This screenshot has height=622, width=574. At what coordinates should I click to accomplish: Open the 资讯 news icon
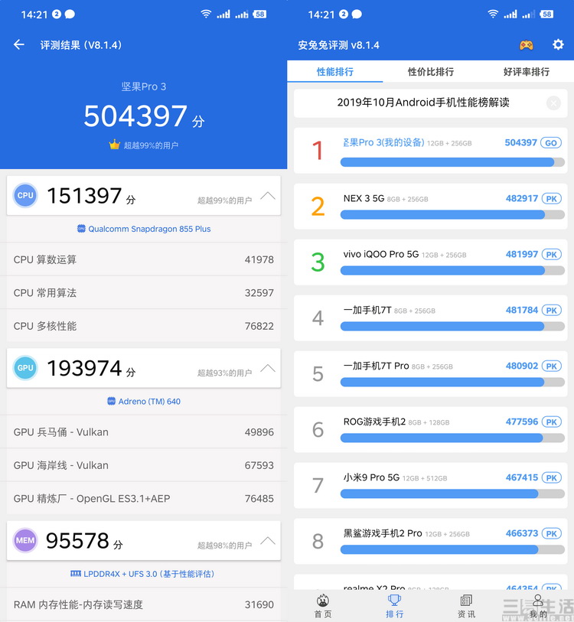(466, 600)
